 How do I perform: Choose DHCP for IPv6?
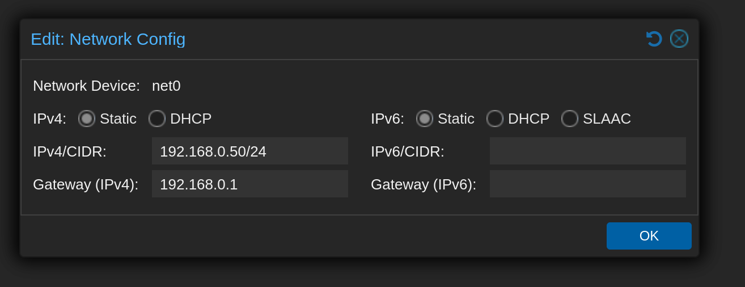(x=495, y=119)
